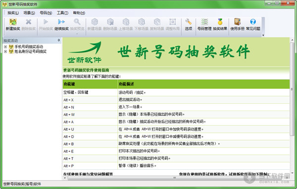Click the 抽奖预览 magnifier icon

click(77, 22)
